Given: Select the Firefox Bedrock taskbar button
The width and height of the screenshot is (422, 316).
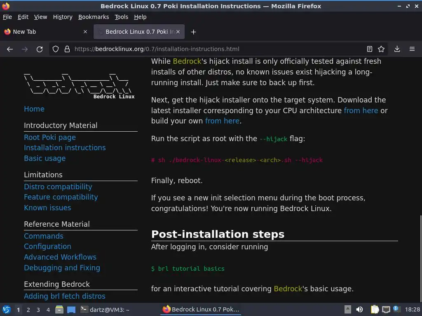Looking at the screenshot, I should [201, 309].
